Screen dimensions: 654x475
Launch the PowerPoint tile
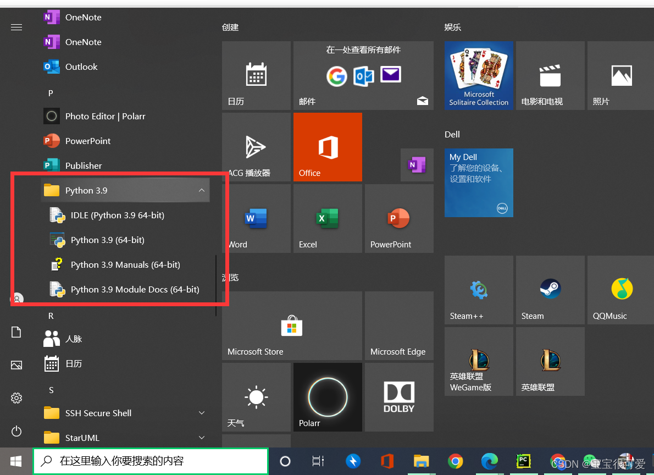pyautogui.click(x=399, y=218)
